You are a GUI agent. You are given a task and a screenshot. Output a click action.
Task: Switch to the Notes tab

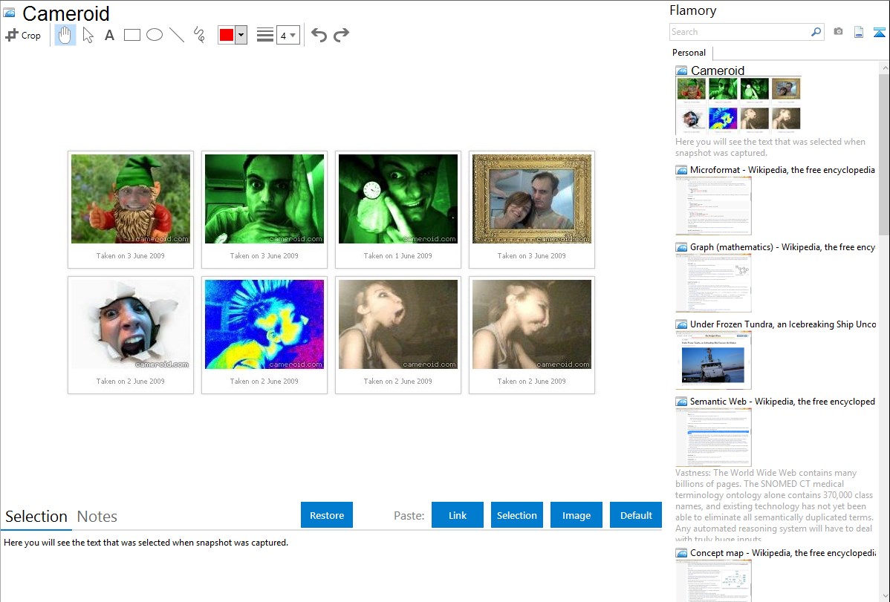pyautogui.click(x=97, y=517)
